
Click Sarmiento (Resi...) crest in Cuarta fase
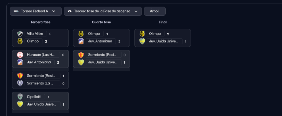[81, 55]
